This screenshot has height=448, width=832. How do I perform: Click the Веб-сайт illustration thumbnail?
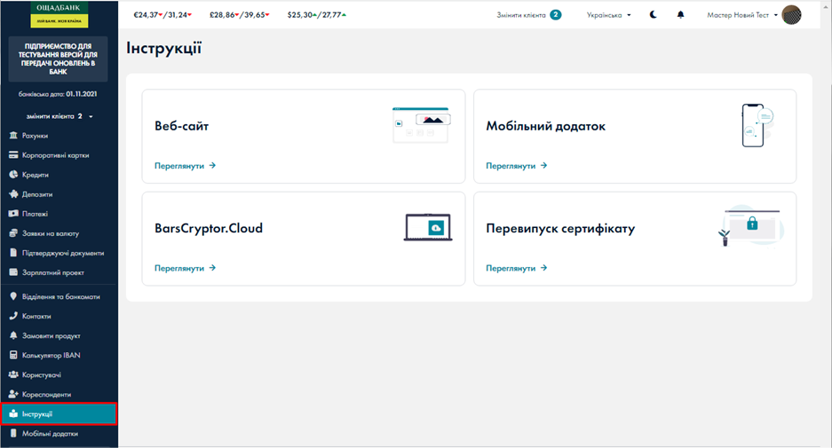421,125
